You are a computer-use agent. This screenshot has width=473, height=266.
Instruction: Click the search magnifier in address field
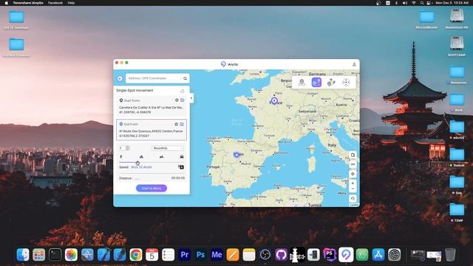(185, 78)
